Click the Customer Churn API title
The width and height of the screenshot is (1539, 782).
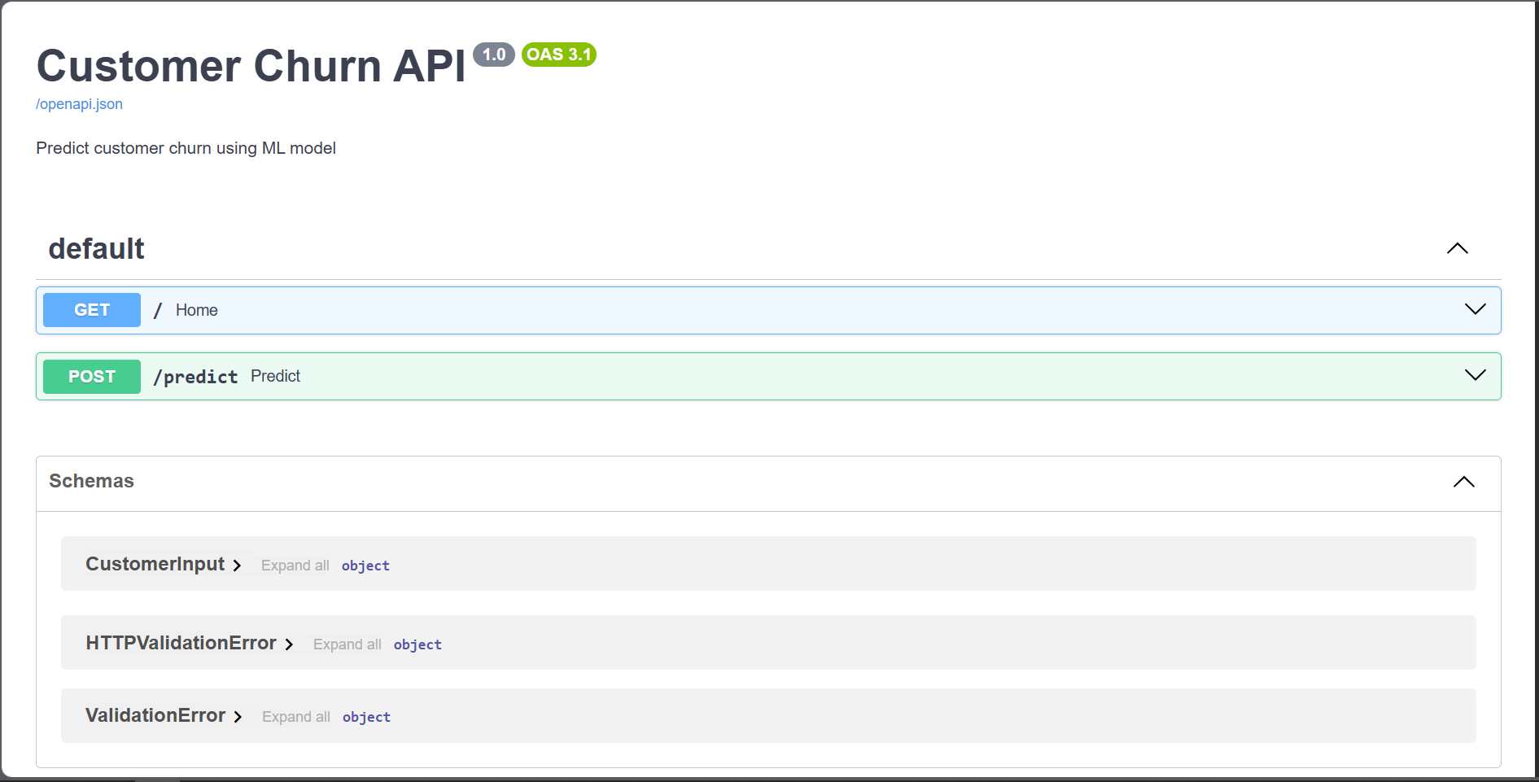tap(251, 66)
